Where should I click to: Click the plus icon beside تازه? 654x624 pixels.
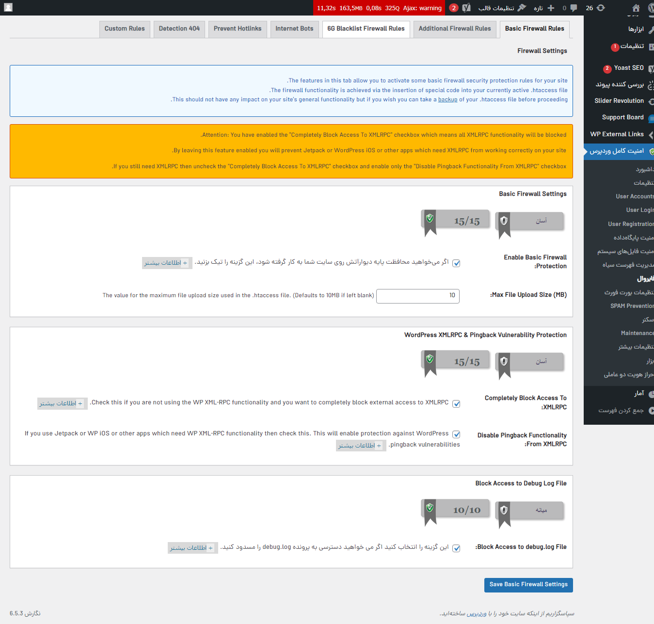point(551,8)
